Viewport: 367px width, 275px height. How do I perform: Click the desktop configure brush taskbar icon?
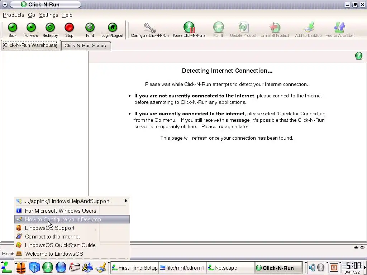101,267
